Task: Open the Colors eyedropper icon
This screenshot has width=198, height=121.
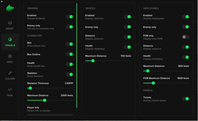Action: (x=10, y=73)
